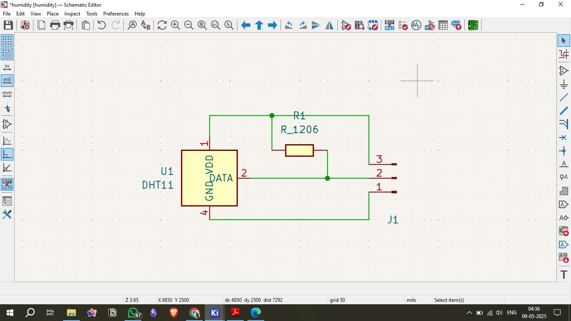This screenshot has height=321, width=571.
Task: Open page settings icon
Action: [x=41, y=25]
